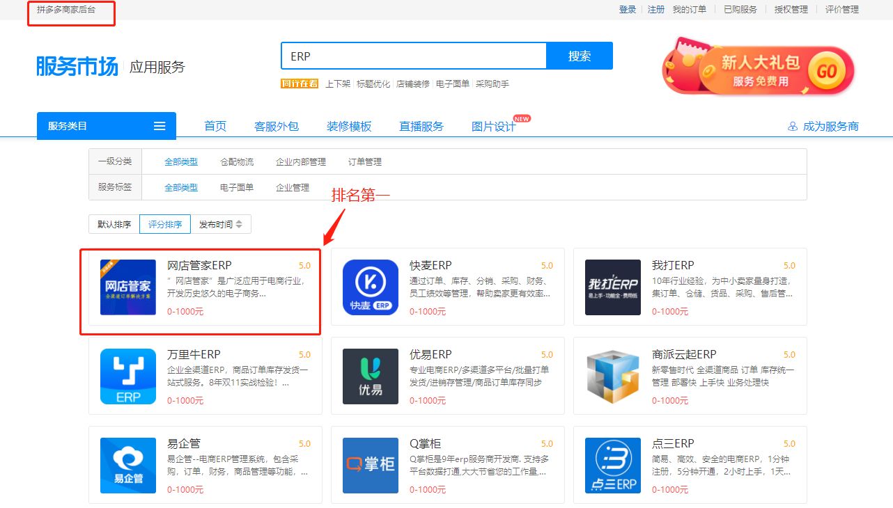Open the 快麦ERP app logo

coord(371,287)
